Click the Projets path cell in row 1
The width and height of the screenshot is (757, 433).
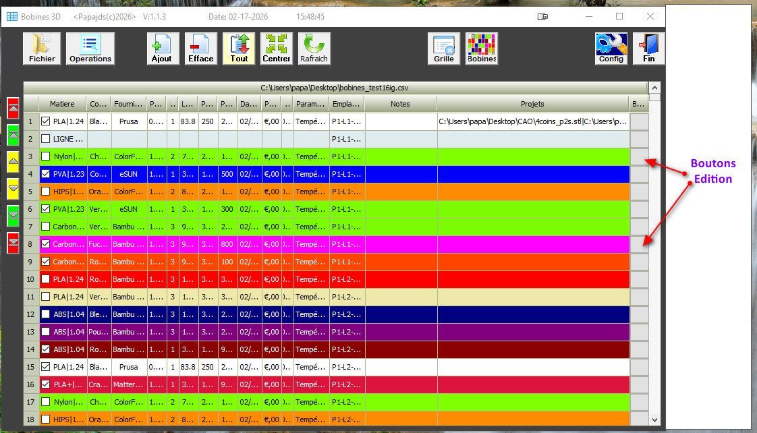point(534,121)
